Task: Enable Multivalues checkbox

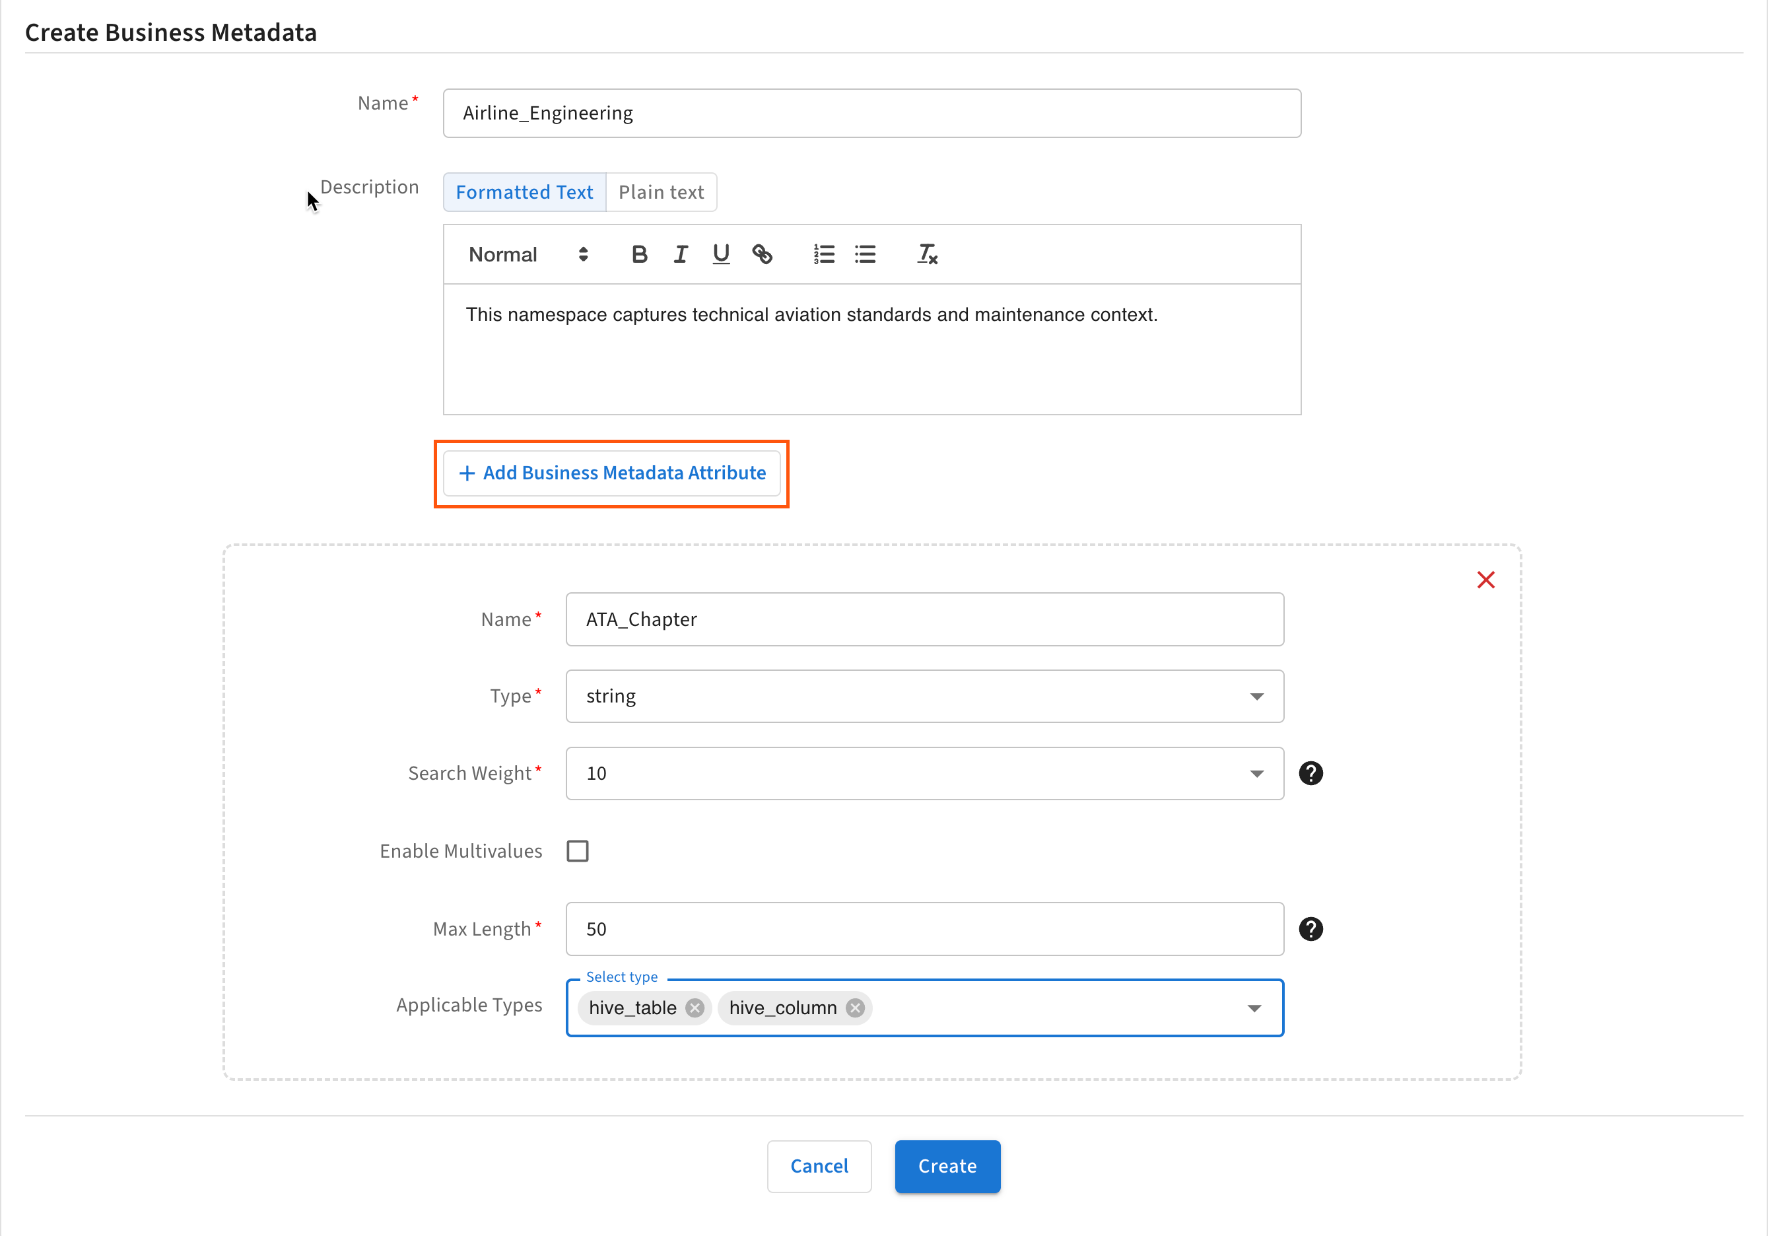Action: pyautogui.click(x=578, y=851)
